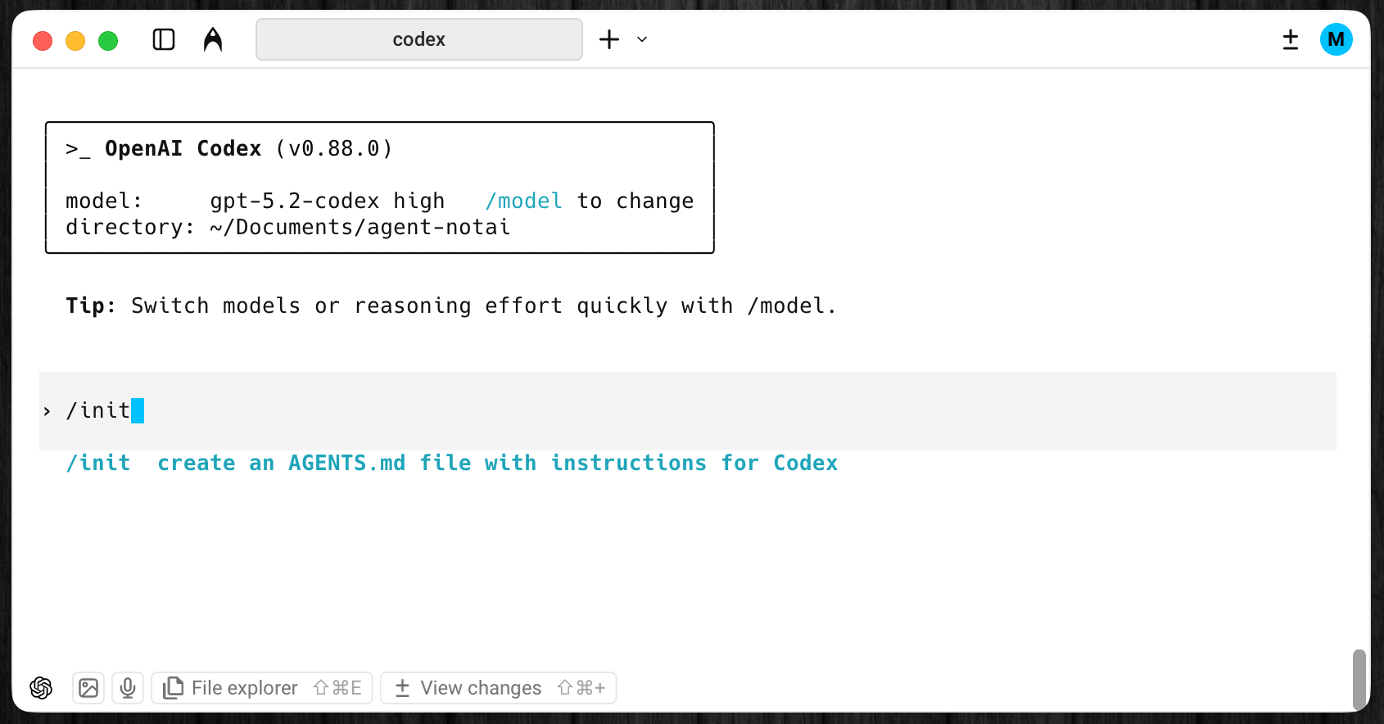
Task: Toggle the sidebar panel icon
Action: 164,39
